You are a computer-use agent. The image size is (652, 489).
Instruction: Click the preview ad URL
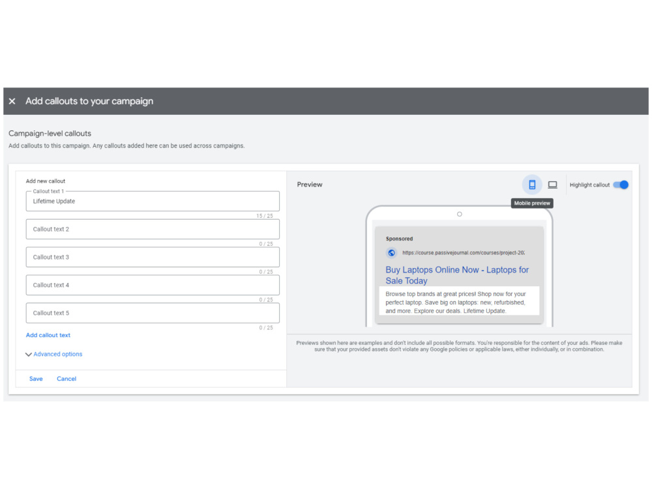[x=463, y=253]
